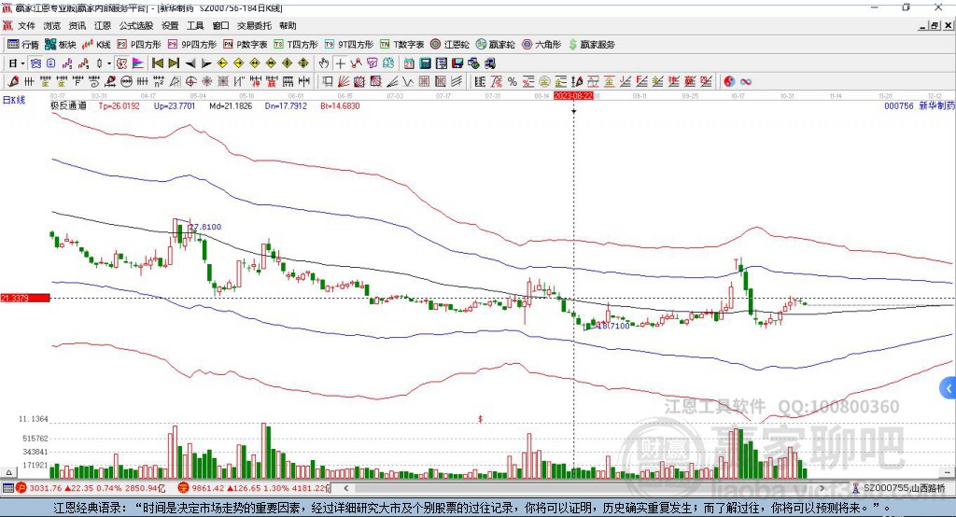956x517 pixels.
Task: Open the 六角形 hexagon tool
Action: (541, 45)
